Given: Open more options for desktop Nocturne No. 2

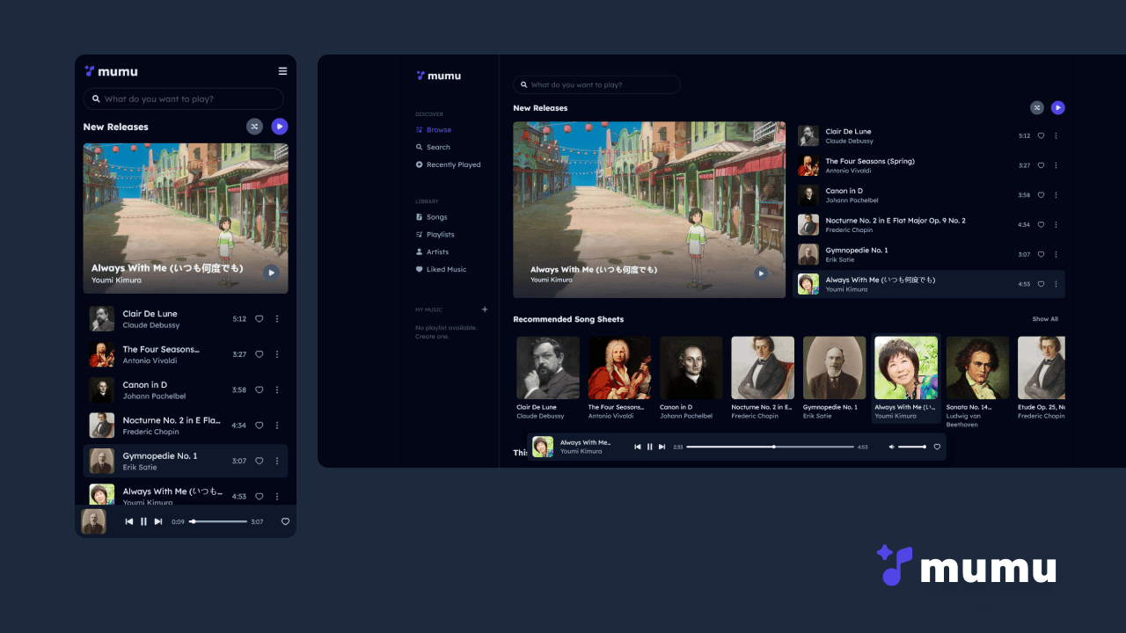Looking at the screenshot, I should click(x=1056, y=225).
